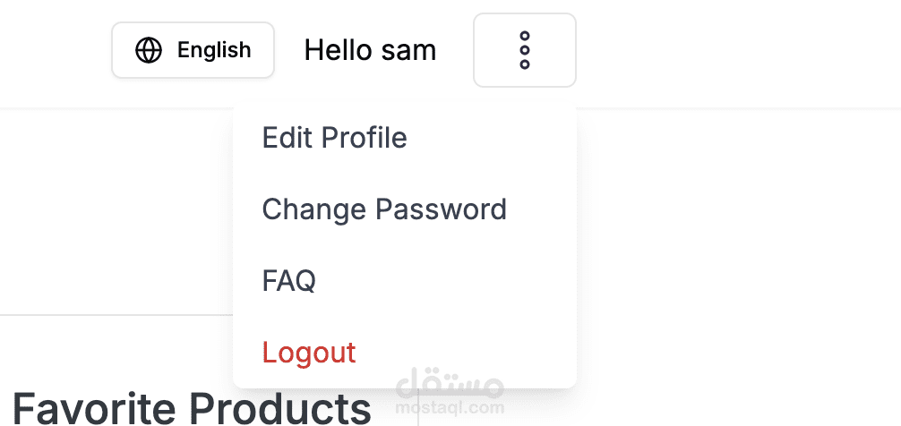Viewport: 901px width, 426px height.
Task: Open the FAQ menu entry
Action: 405,281
